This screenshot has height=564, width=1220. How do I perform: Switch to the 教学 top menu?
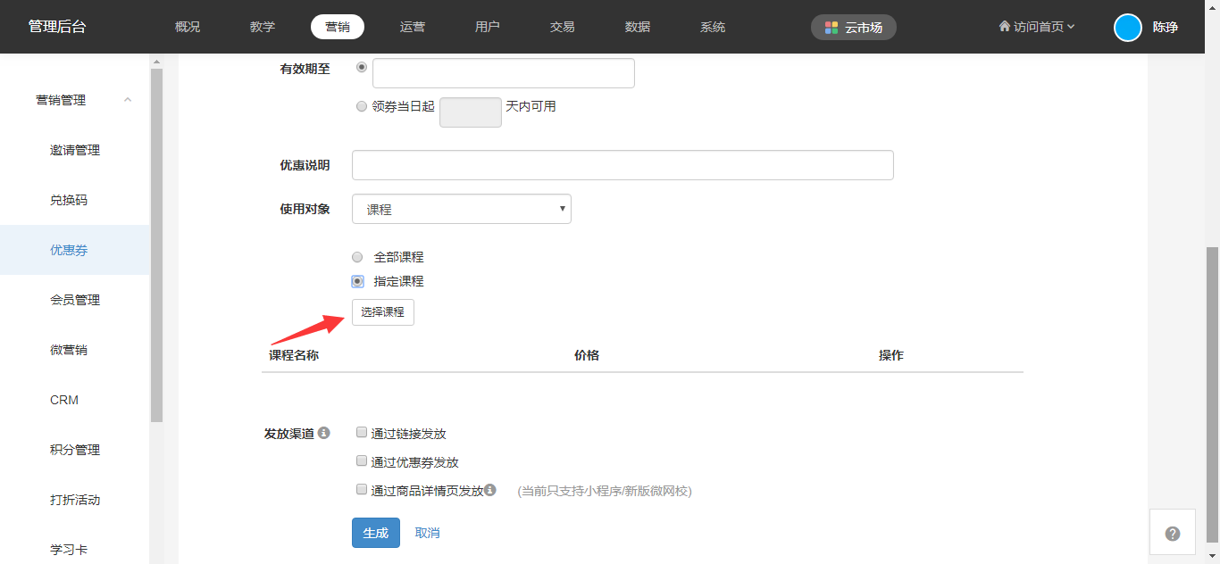pyautogui.click(x=263, y=27)
